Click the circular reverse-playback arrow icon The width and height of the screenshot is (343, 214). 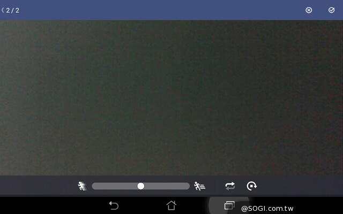252,186
